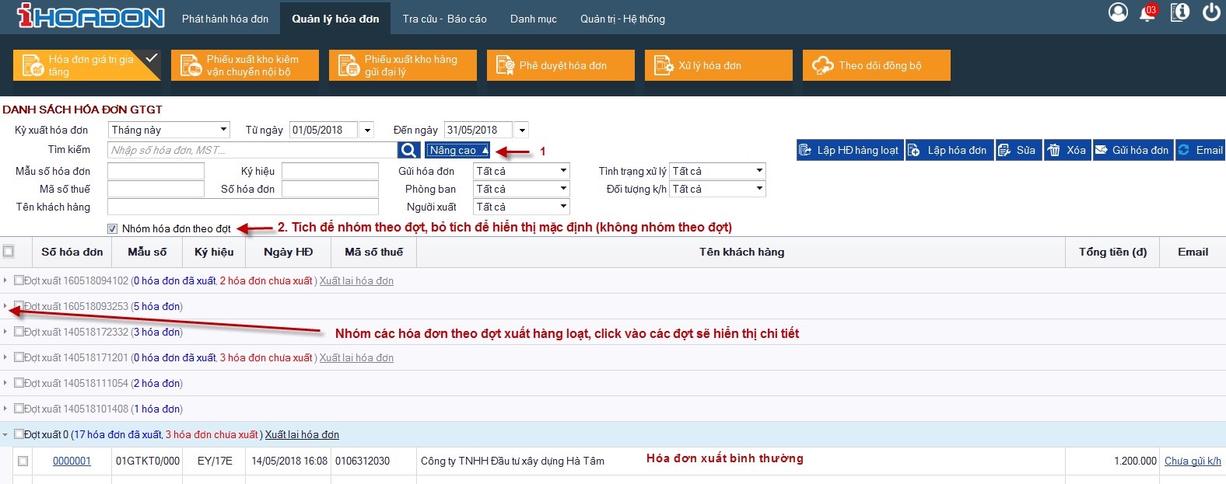Check the select-all header checkbox
Viewport: 1226px width, 484px height.
(x=9, y=251)
